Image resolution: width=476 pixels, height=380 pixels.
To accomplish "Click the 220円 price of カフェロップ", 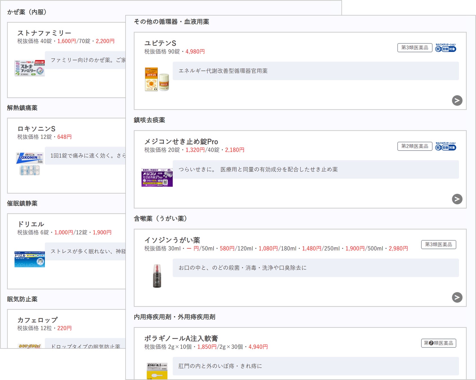I will (64, 328).
